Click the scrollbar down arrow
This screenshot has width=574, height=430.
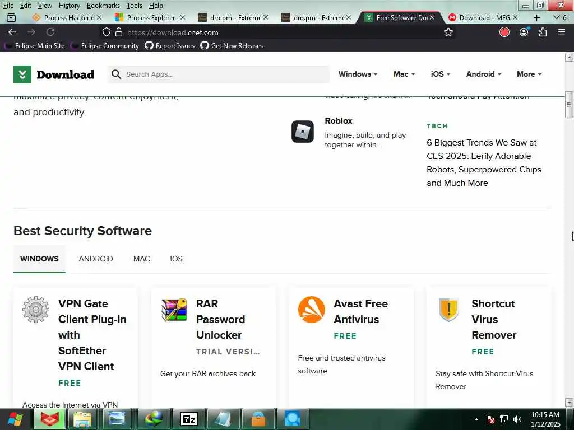coord(570,403)
